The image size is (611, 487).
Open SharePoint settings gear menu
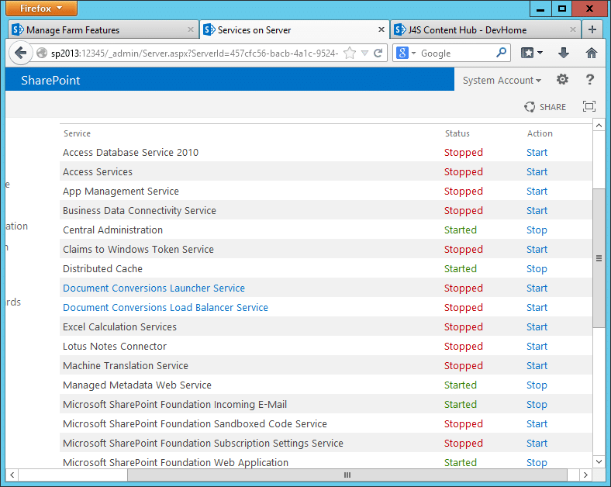point(562,80)
